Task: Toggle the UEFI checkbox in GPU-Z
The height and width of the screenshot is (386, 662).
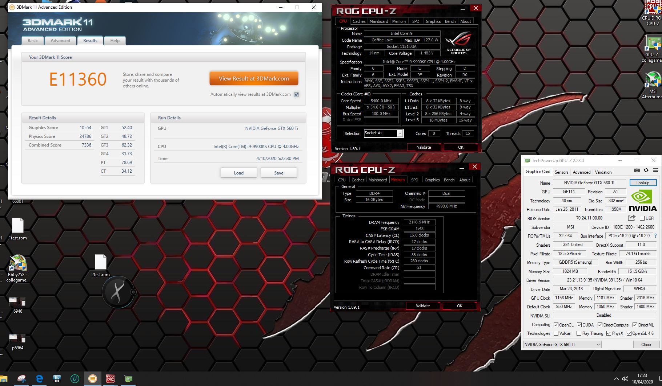Action: 642,218
